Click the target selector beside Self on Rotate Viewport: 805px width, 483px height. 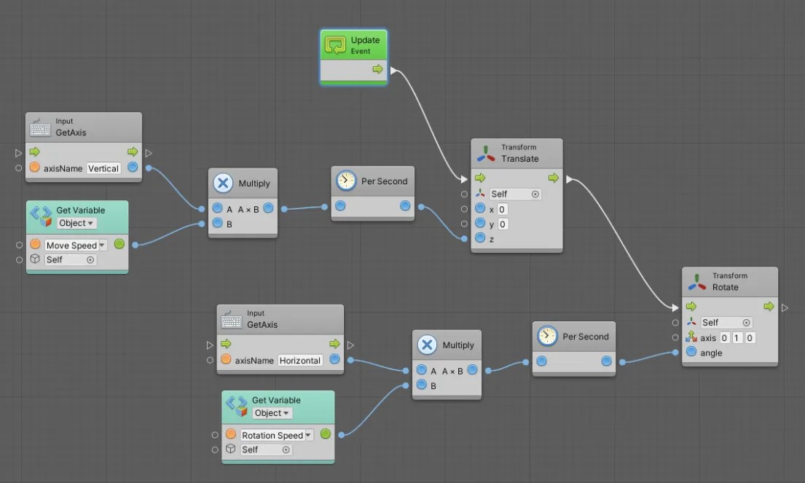point(745,322)
